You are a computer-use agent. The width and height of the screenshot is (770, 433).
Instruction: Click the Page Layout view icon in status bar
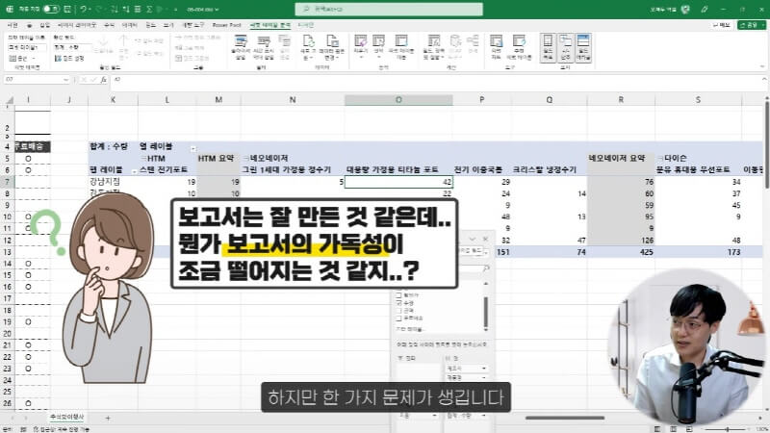click(x=673, y=429)
